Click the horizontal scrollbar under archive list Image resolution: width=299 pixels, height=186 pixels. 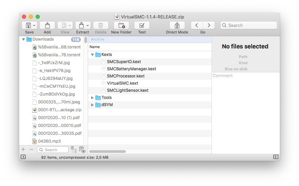[x=108, y=152]
